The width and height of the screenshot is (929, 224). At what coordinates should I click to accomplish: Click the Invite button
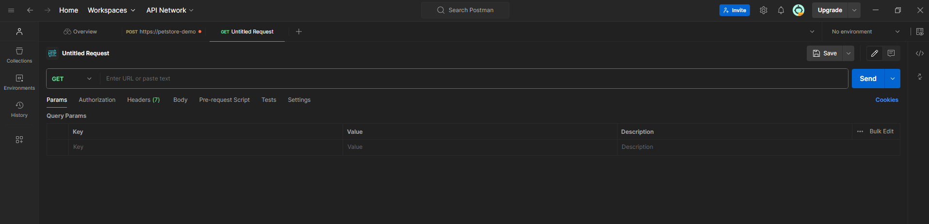734,10
